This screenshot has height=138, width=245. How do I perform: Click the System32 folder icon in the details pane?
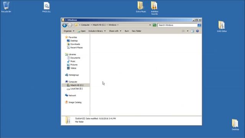68,120
